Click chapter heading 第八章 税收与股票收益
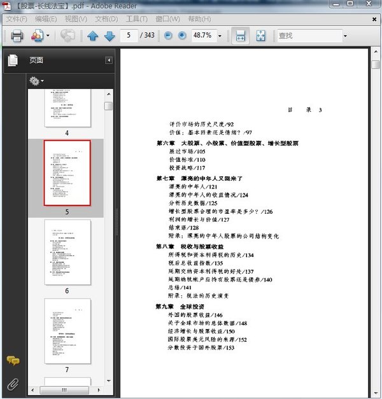 tap(190, 246)
